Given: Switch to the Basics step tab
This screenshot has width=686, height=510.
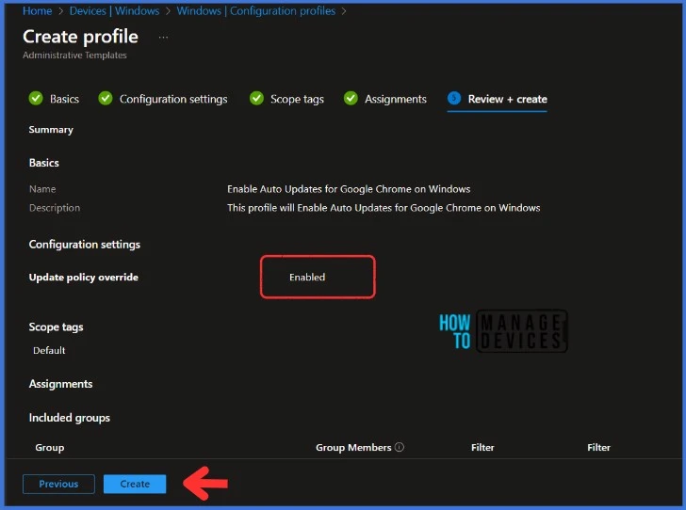Looking at the screenshot, I should [x=64, y=99].
